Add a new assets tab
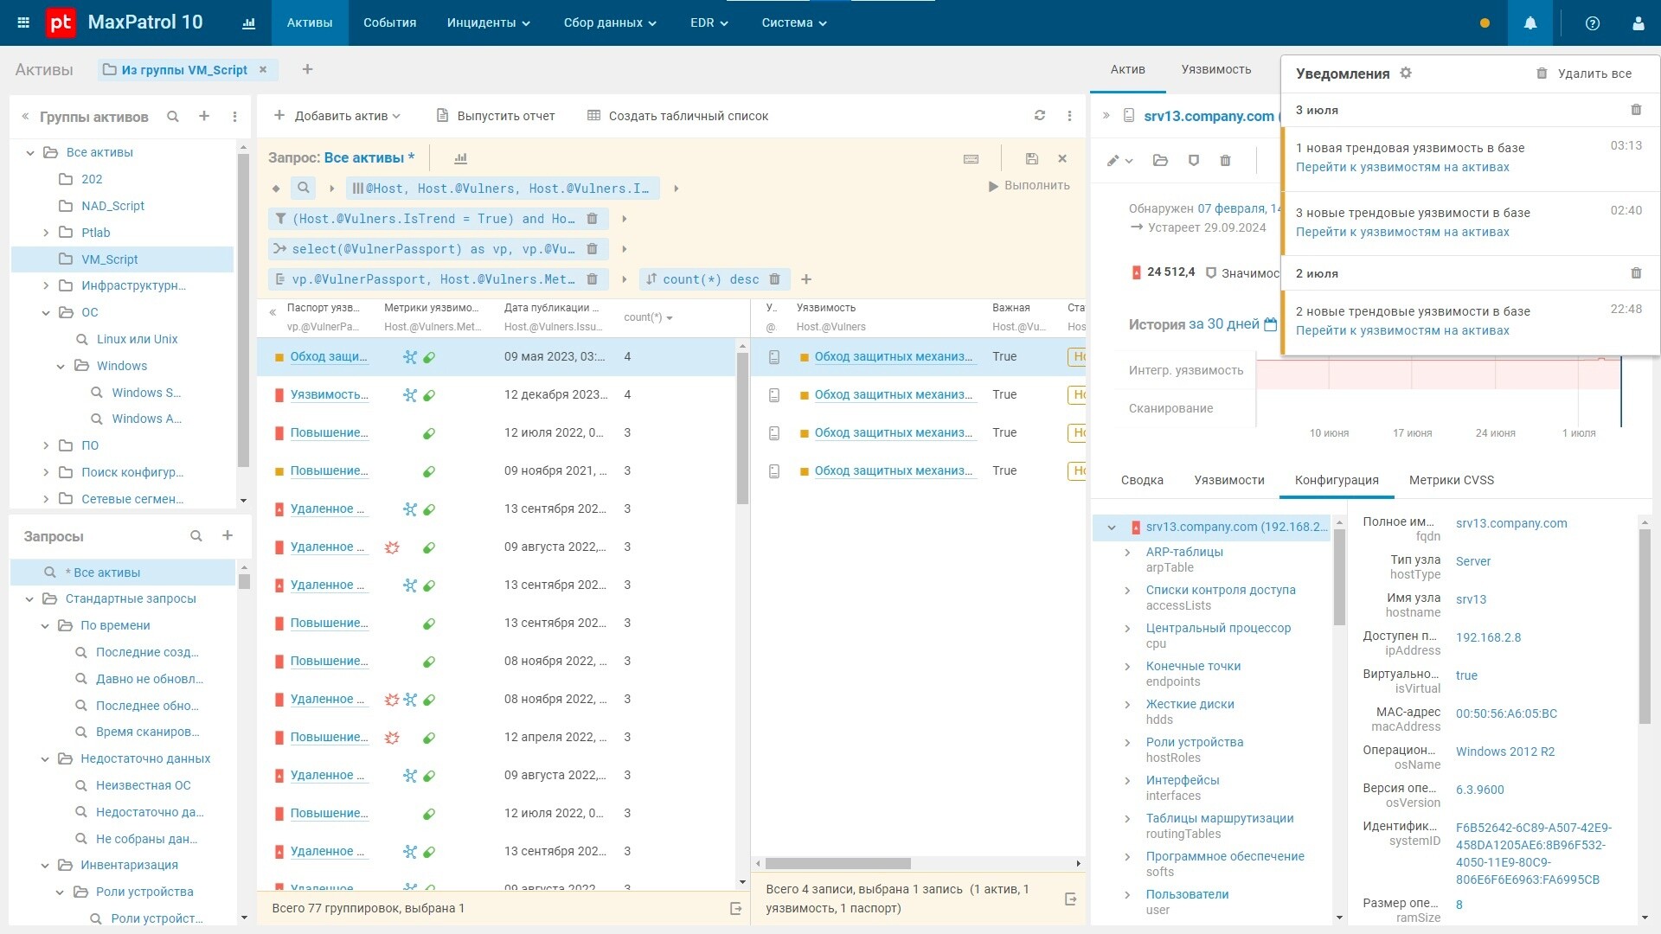Viewport: 1661px width, 934px height. tap(307, 69)
